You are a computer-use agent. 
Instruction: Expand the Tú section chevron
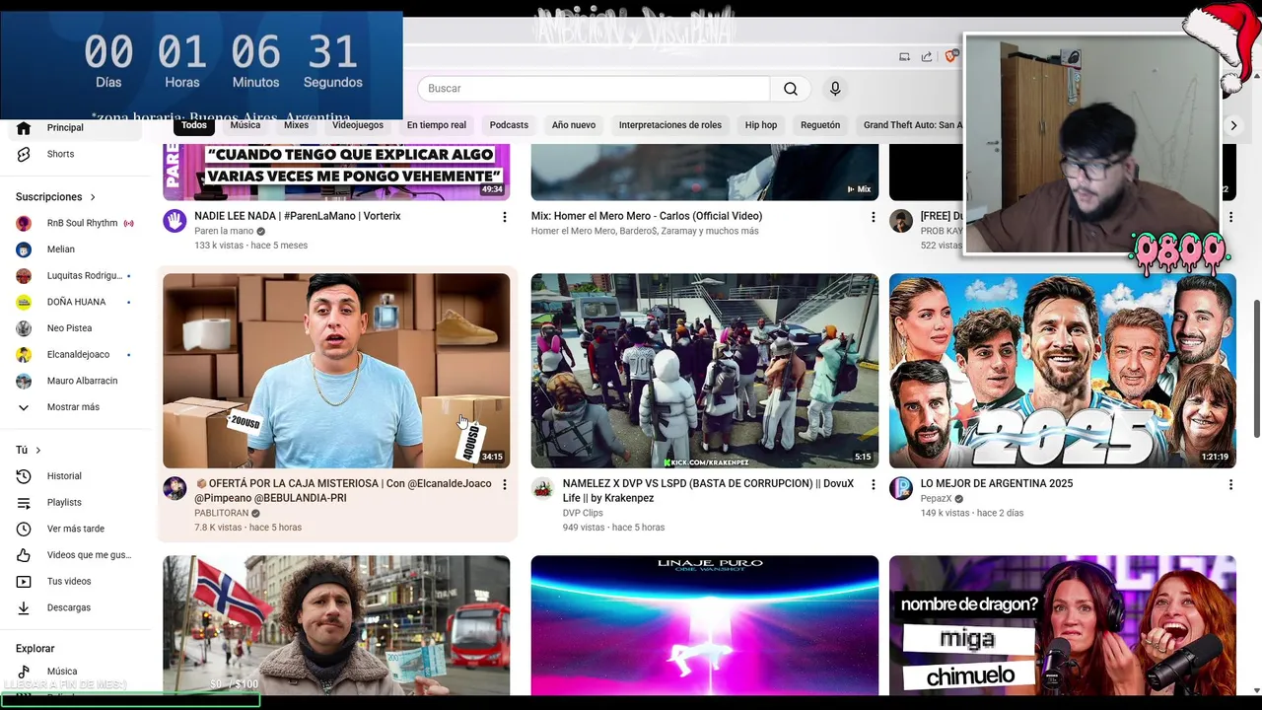[37, 451]
